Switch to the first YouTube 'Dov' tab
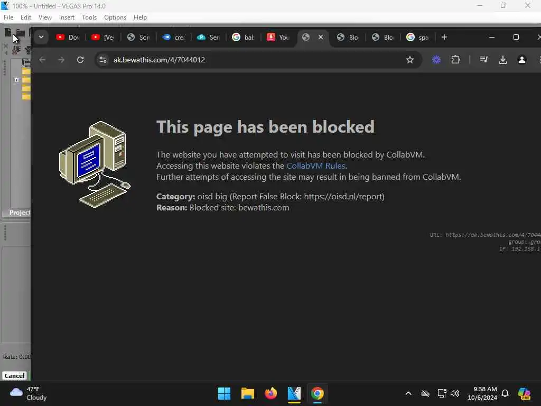541x406 pixels. (68, 38)
